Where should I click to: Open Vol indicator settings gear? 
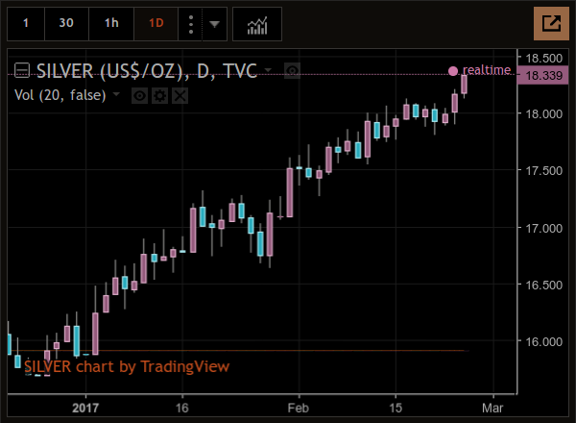pos(159,96)
